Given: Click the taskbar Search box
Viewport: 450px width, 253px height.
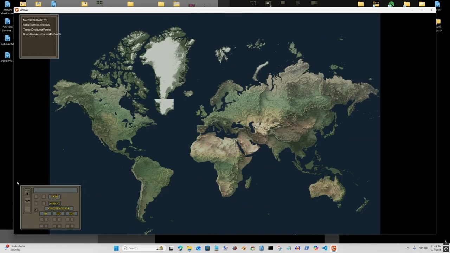Looking at the screenshot, I should coord(143,248).
